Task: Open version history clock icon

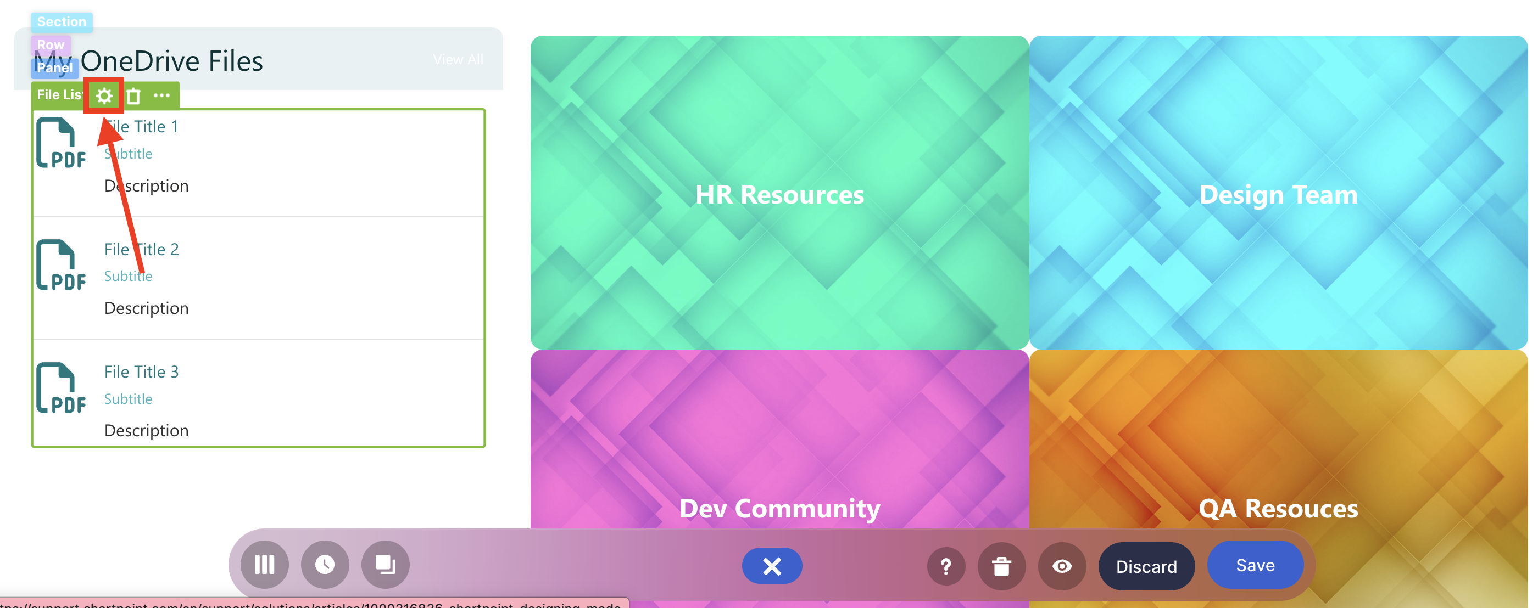Action: click(325, 565)
